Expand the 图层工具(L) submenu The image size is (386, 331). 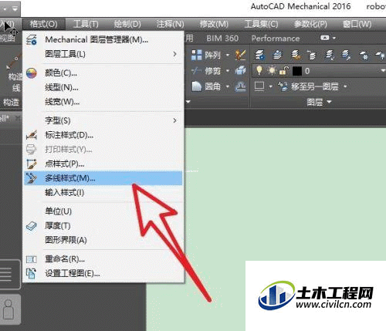103,54
